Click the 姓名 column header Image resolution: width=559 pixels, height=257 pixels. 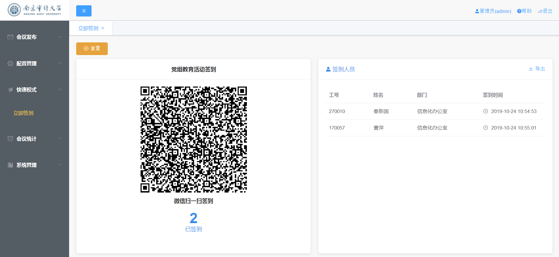378,95
